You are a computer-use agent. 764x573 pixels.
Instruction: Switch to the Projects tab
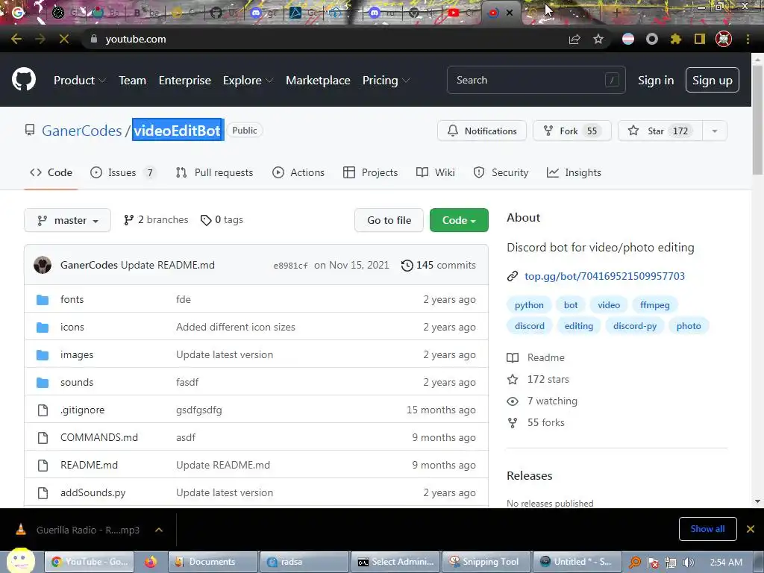pos(370,172)
